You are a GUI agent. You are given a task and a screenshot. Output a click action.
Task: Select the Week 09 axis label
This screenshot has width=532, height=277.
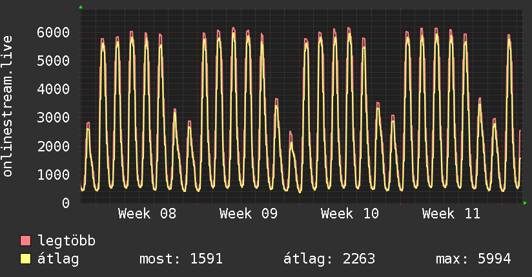coord(249,214)
